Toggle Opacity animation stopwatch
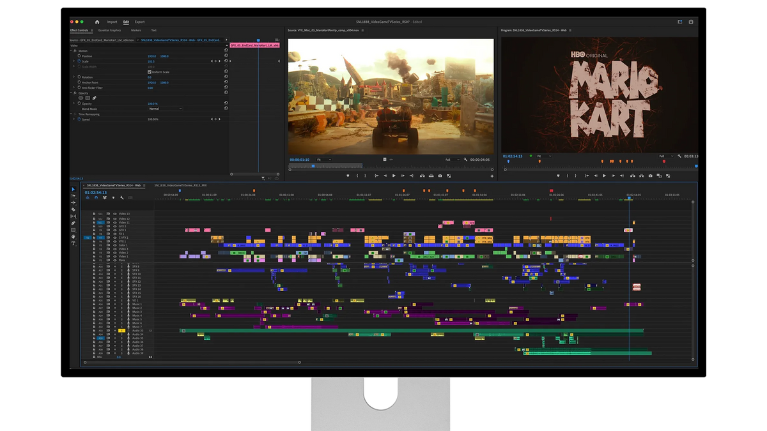 click(x=79, y=103)
